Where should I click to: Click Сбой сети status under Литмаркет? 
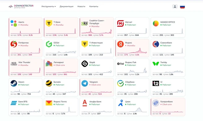coord(59,65)
